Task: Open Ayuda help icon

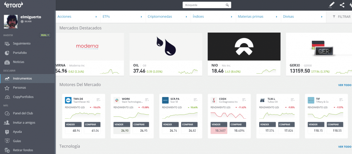Action: tap(7, 132)
